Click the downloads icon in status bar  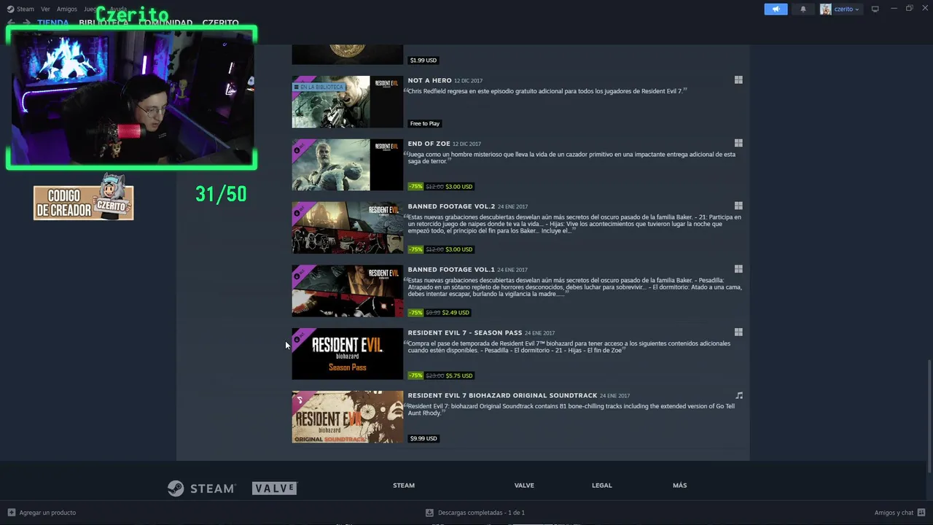429,513
